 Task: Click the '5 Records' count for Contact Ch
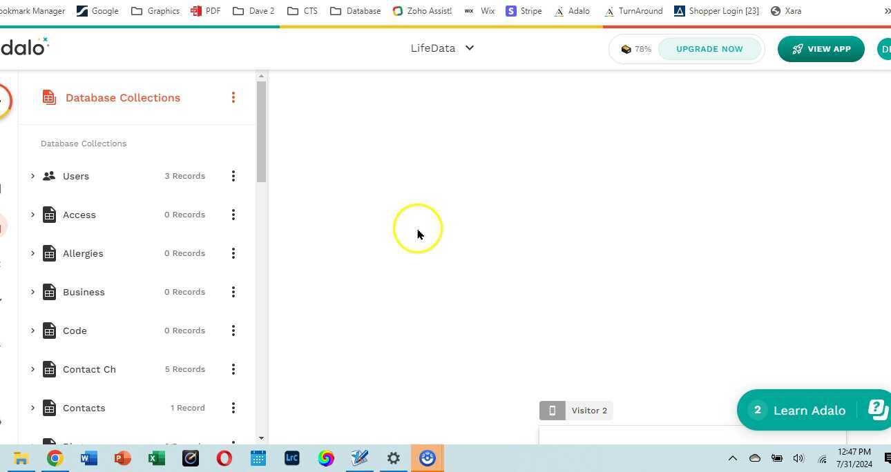coord(185,369)
